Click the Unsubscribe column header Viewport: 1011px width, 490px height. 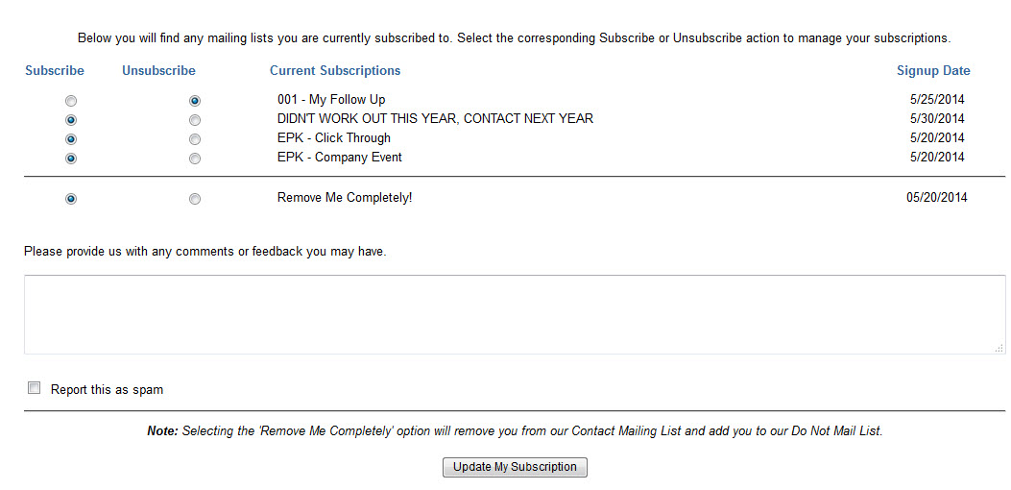[x=158, y=70]
